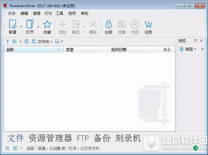Open the 编辑 menu

(24, 13)
